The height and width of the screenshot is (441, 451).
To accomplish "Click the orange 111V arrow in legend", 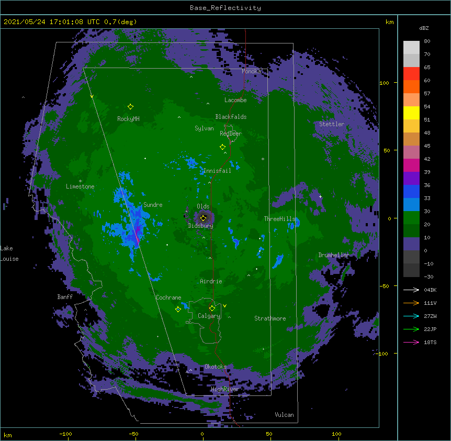I will pos(411,303).
